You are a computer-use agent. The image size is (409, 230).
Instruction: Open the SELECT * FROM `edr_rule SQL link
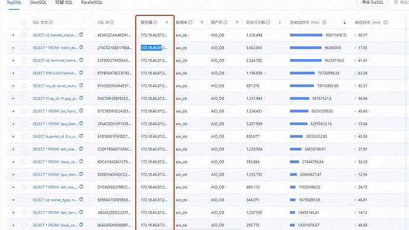click(x=55, y=149)
